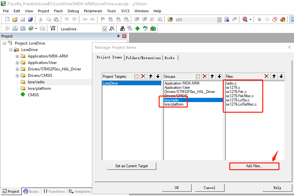Click the new group icon beside Groups
The height and width of the screenshot is (196, 294).
point(198,76)
